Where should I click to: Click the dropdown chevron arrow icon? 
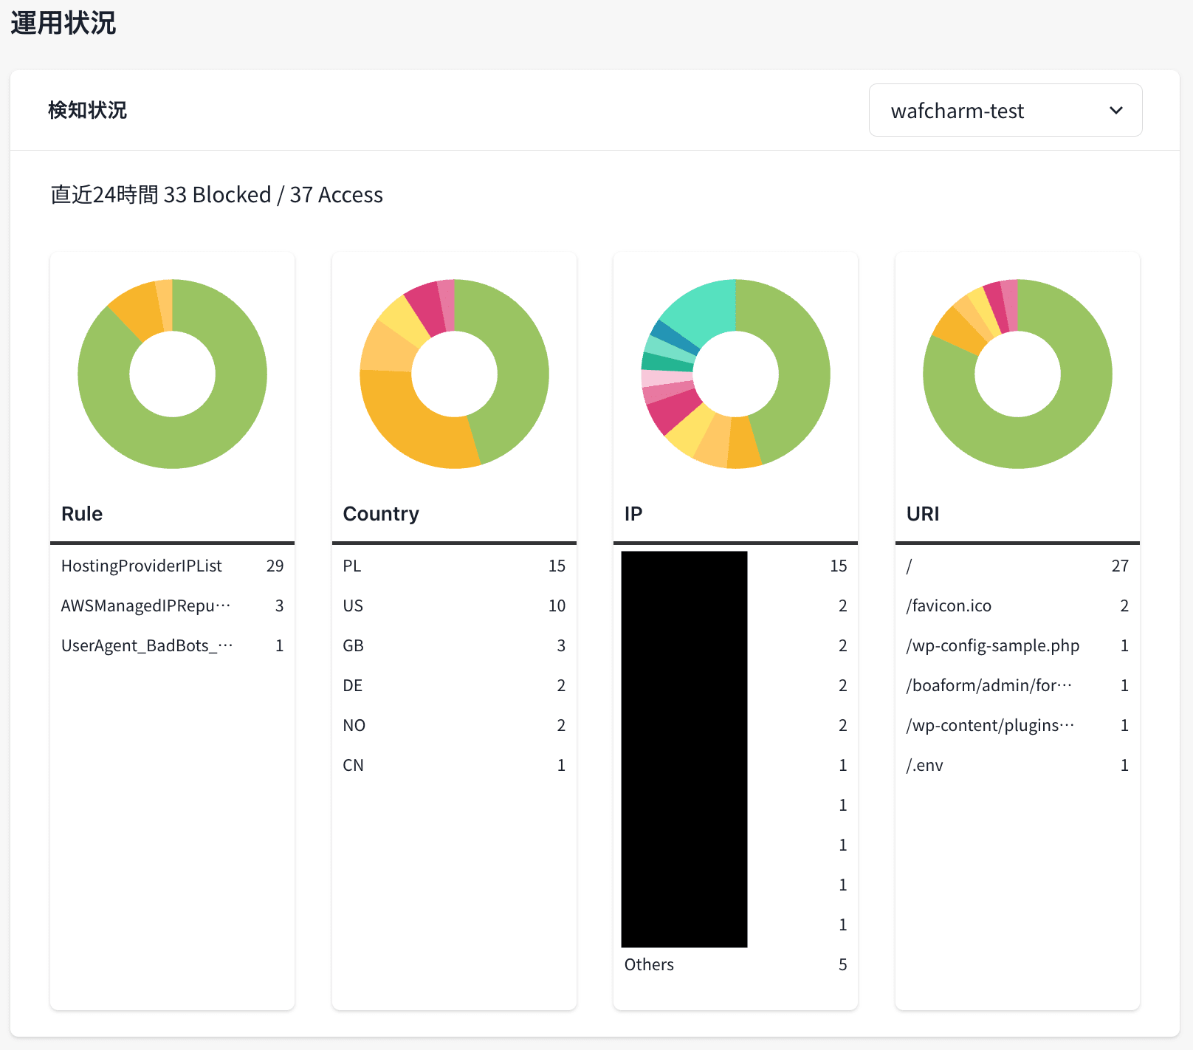1115,111
